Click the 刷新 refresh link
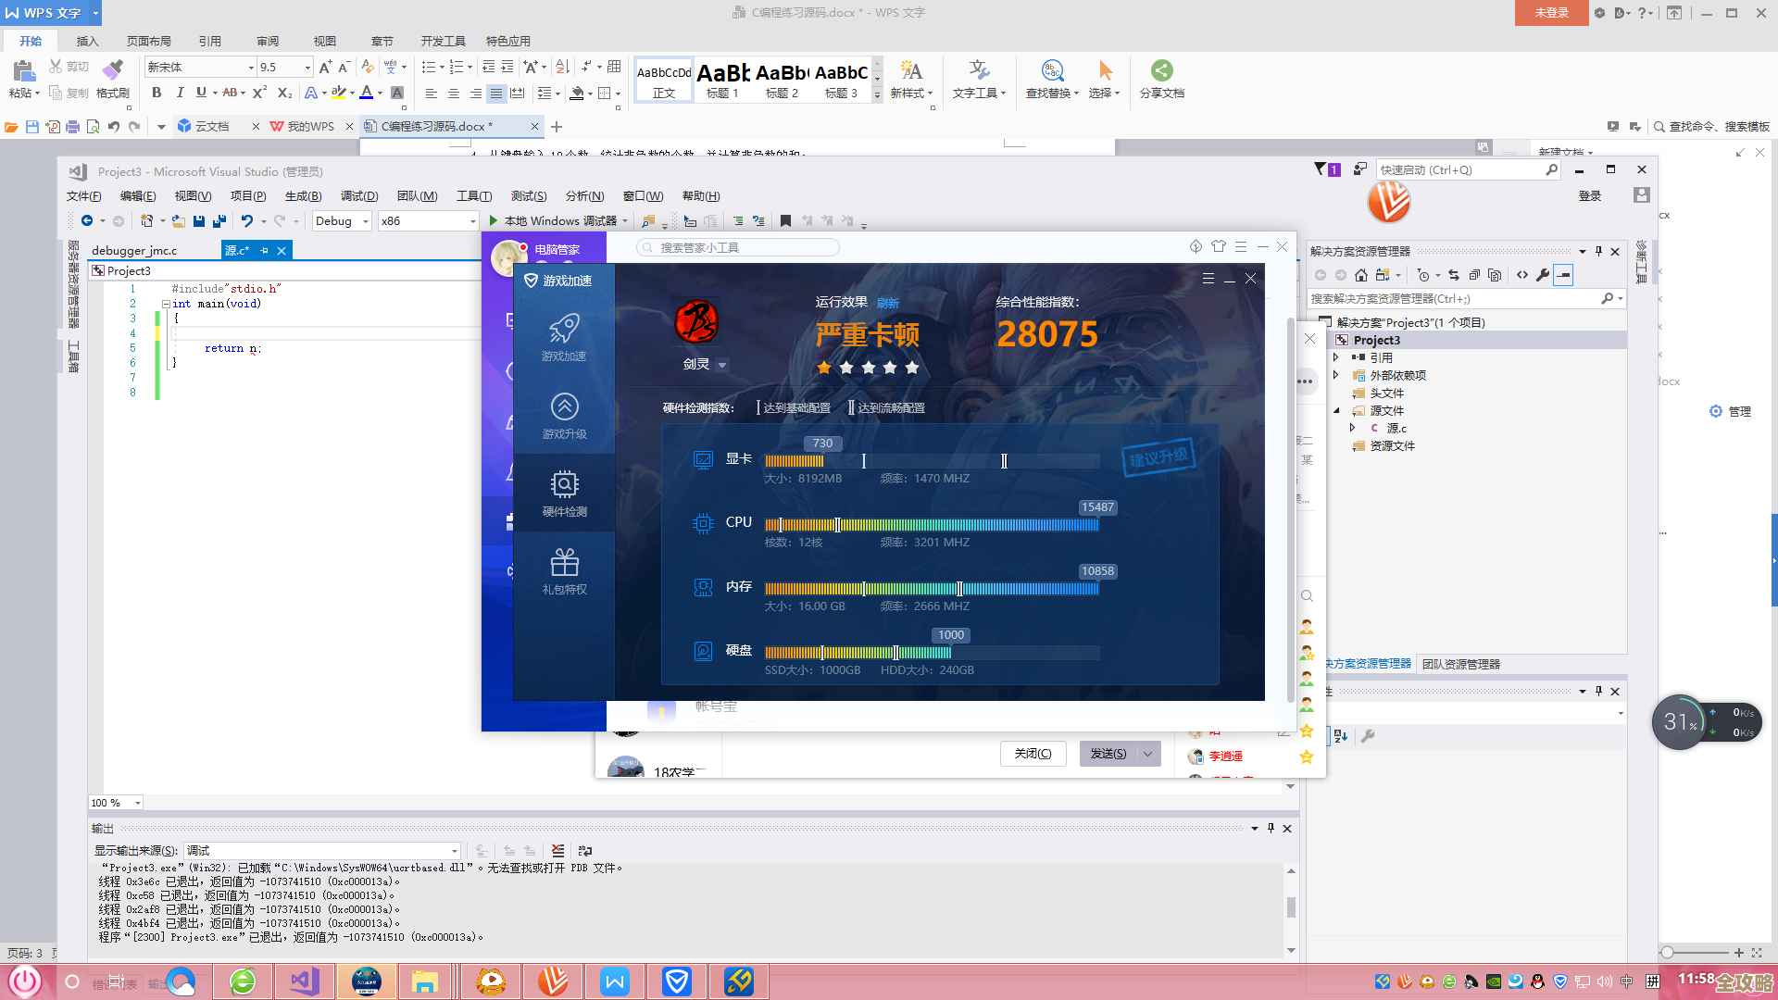Image resolution: width=1778 pixels, height=1000 pixels. pyautogui.click(x=887, y=303)
